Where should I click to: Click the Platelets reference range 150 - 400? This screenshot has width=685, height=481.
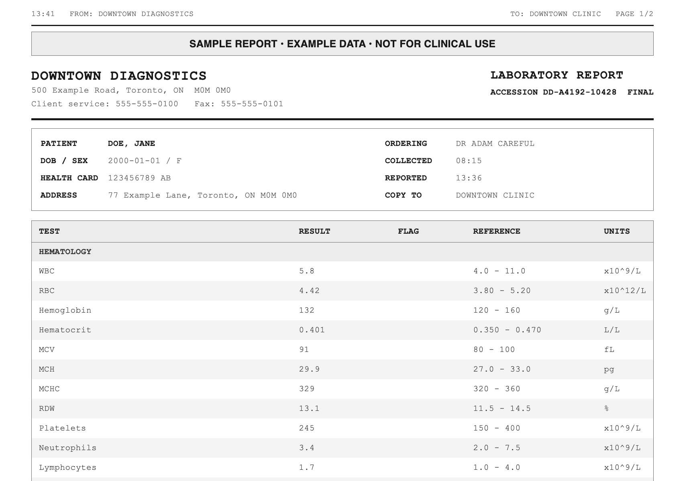click(497, 428)
